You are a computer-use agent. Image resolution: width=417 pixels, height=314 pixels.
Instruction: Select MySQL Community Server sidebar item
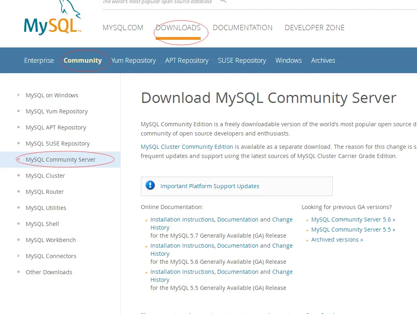point(60,160)
